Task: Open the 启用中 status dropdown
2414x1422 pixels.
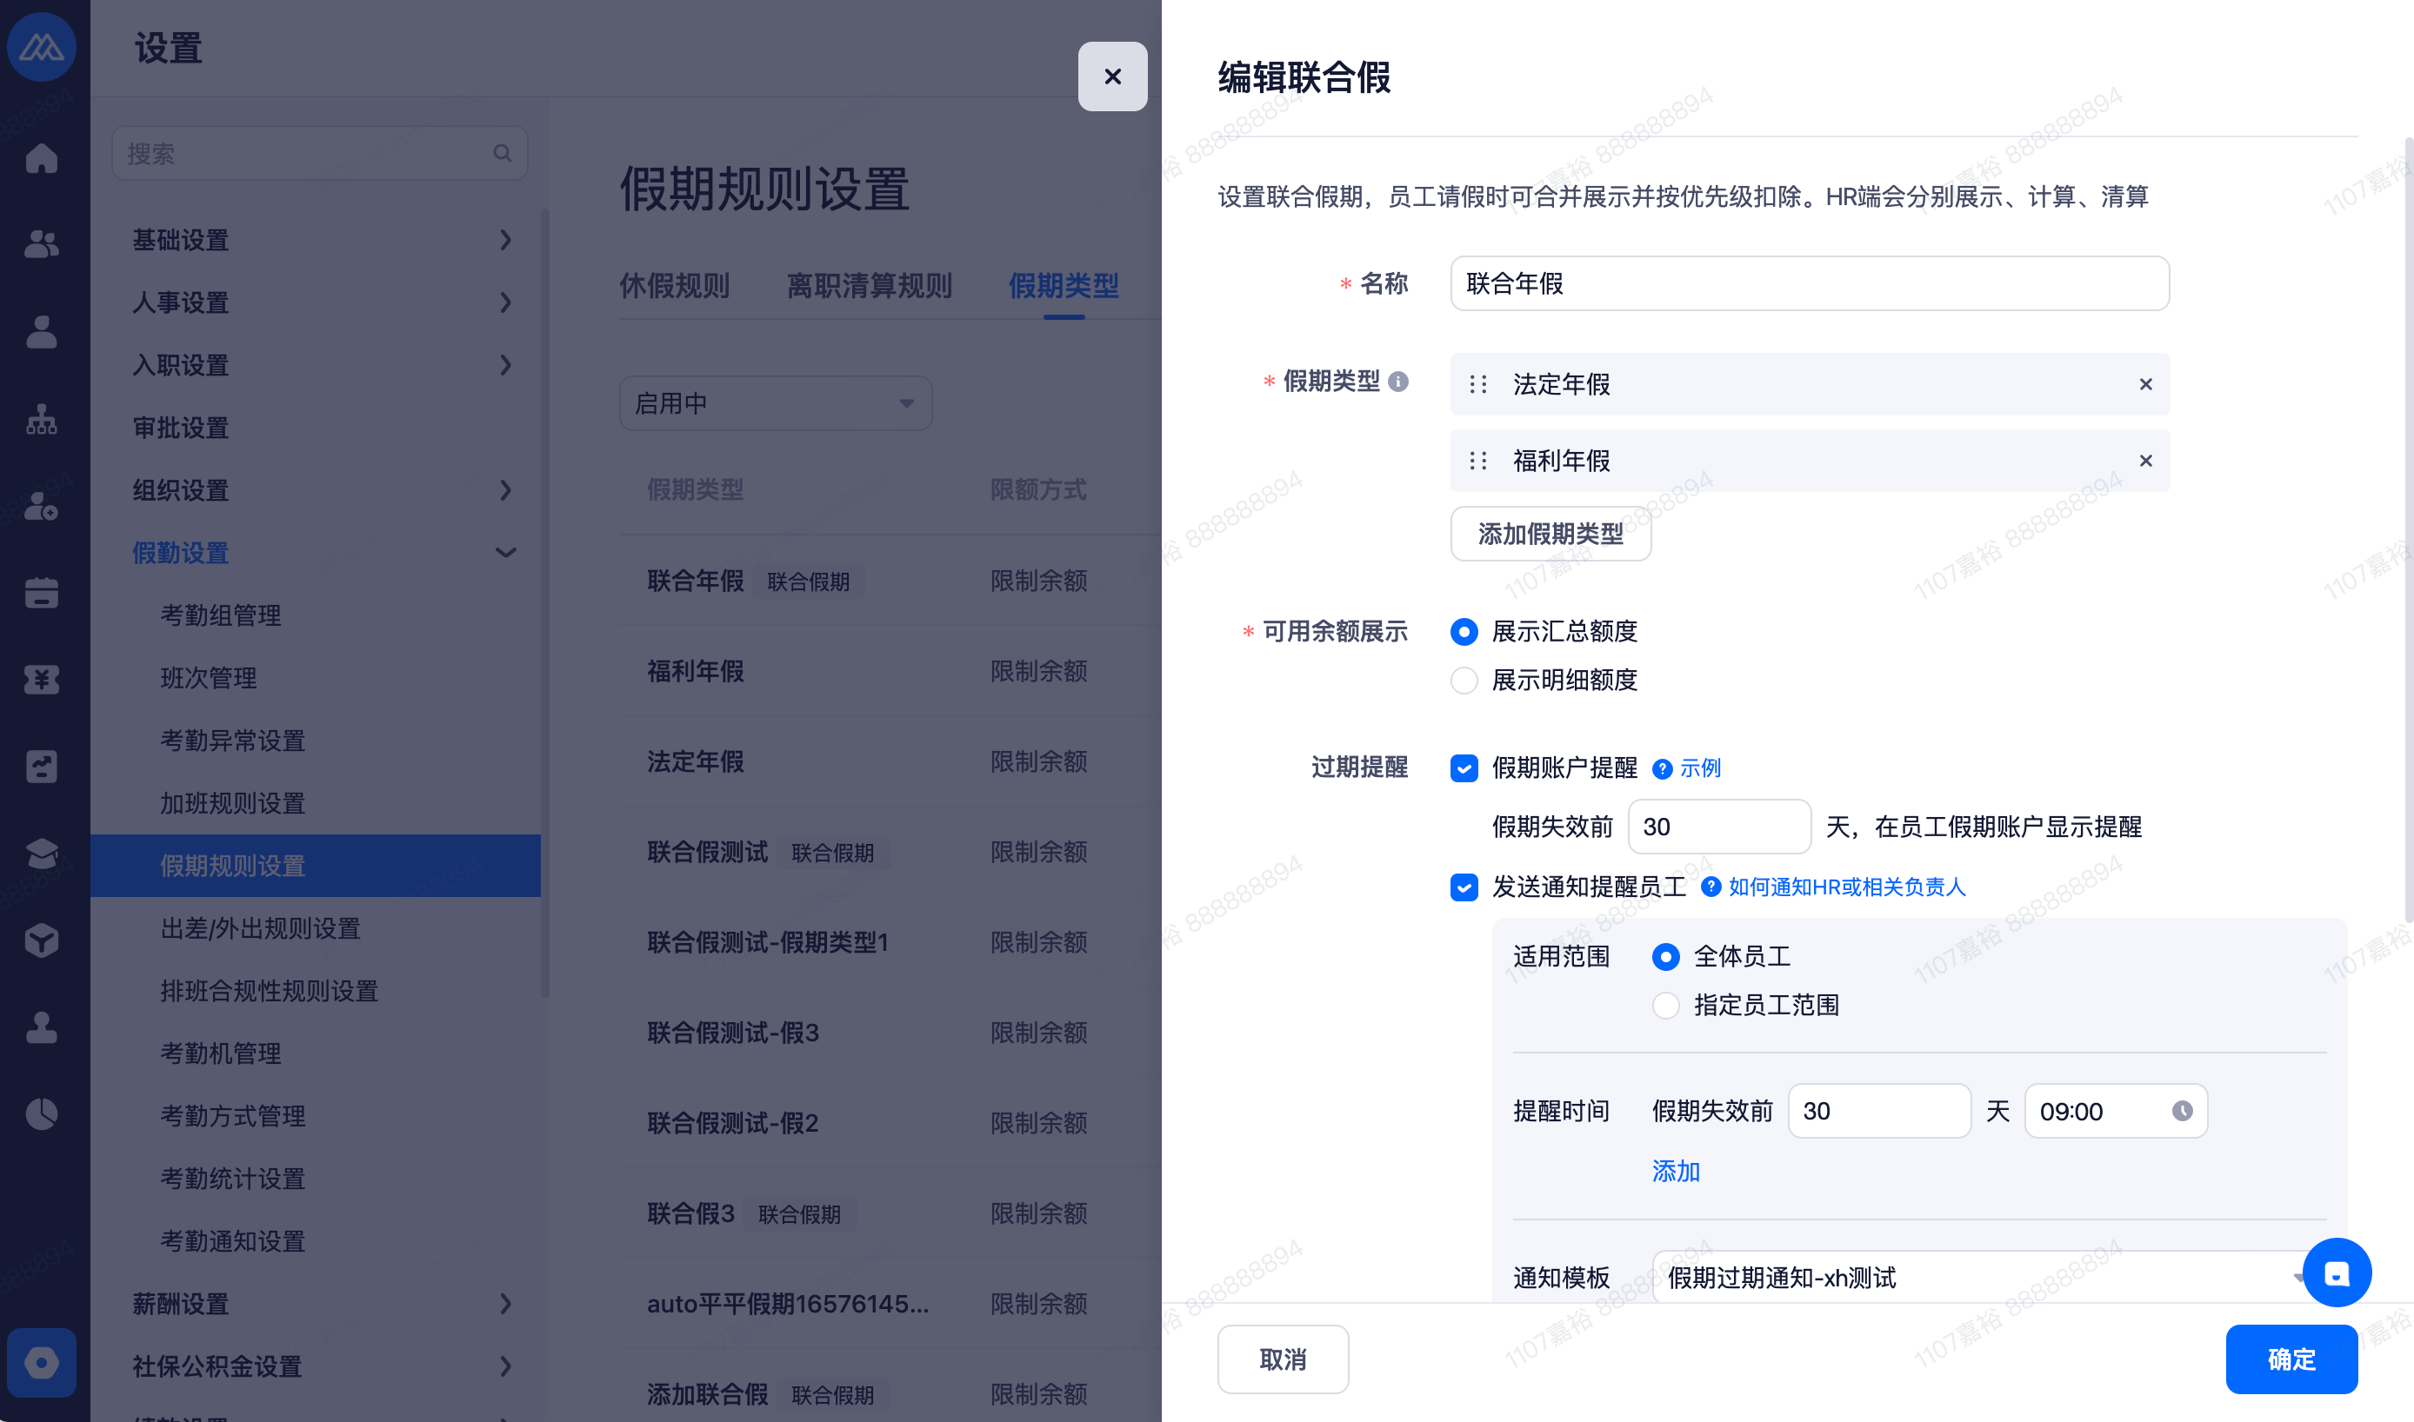Action: coord(775,403)
